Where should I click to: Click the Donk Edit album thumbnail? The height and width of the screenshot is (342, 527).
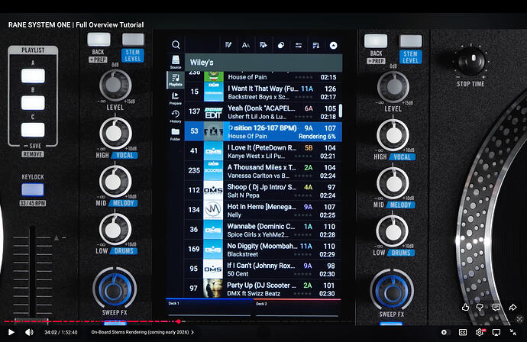[214, 112]
